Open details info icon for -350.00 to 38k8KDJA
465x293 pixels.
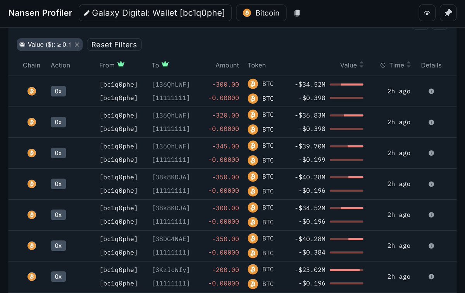coord(431,184)
